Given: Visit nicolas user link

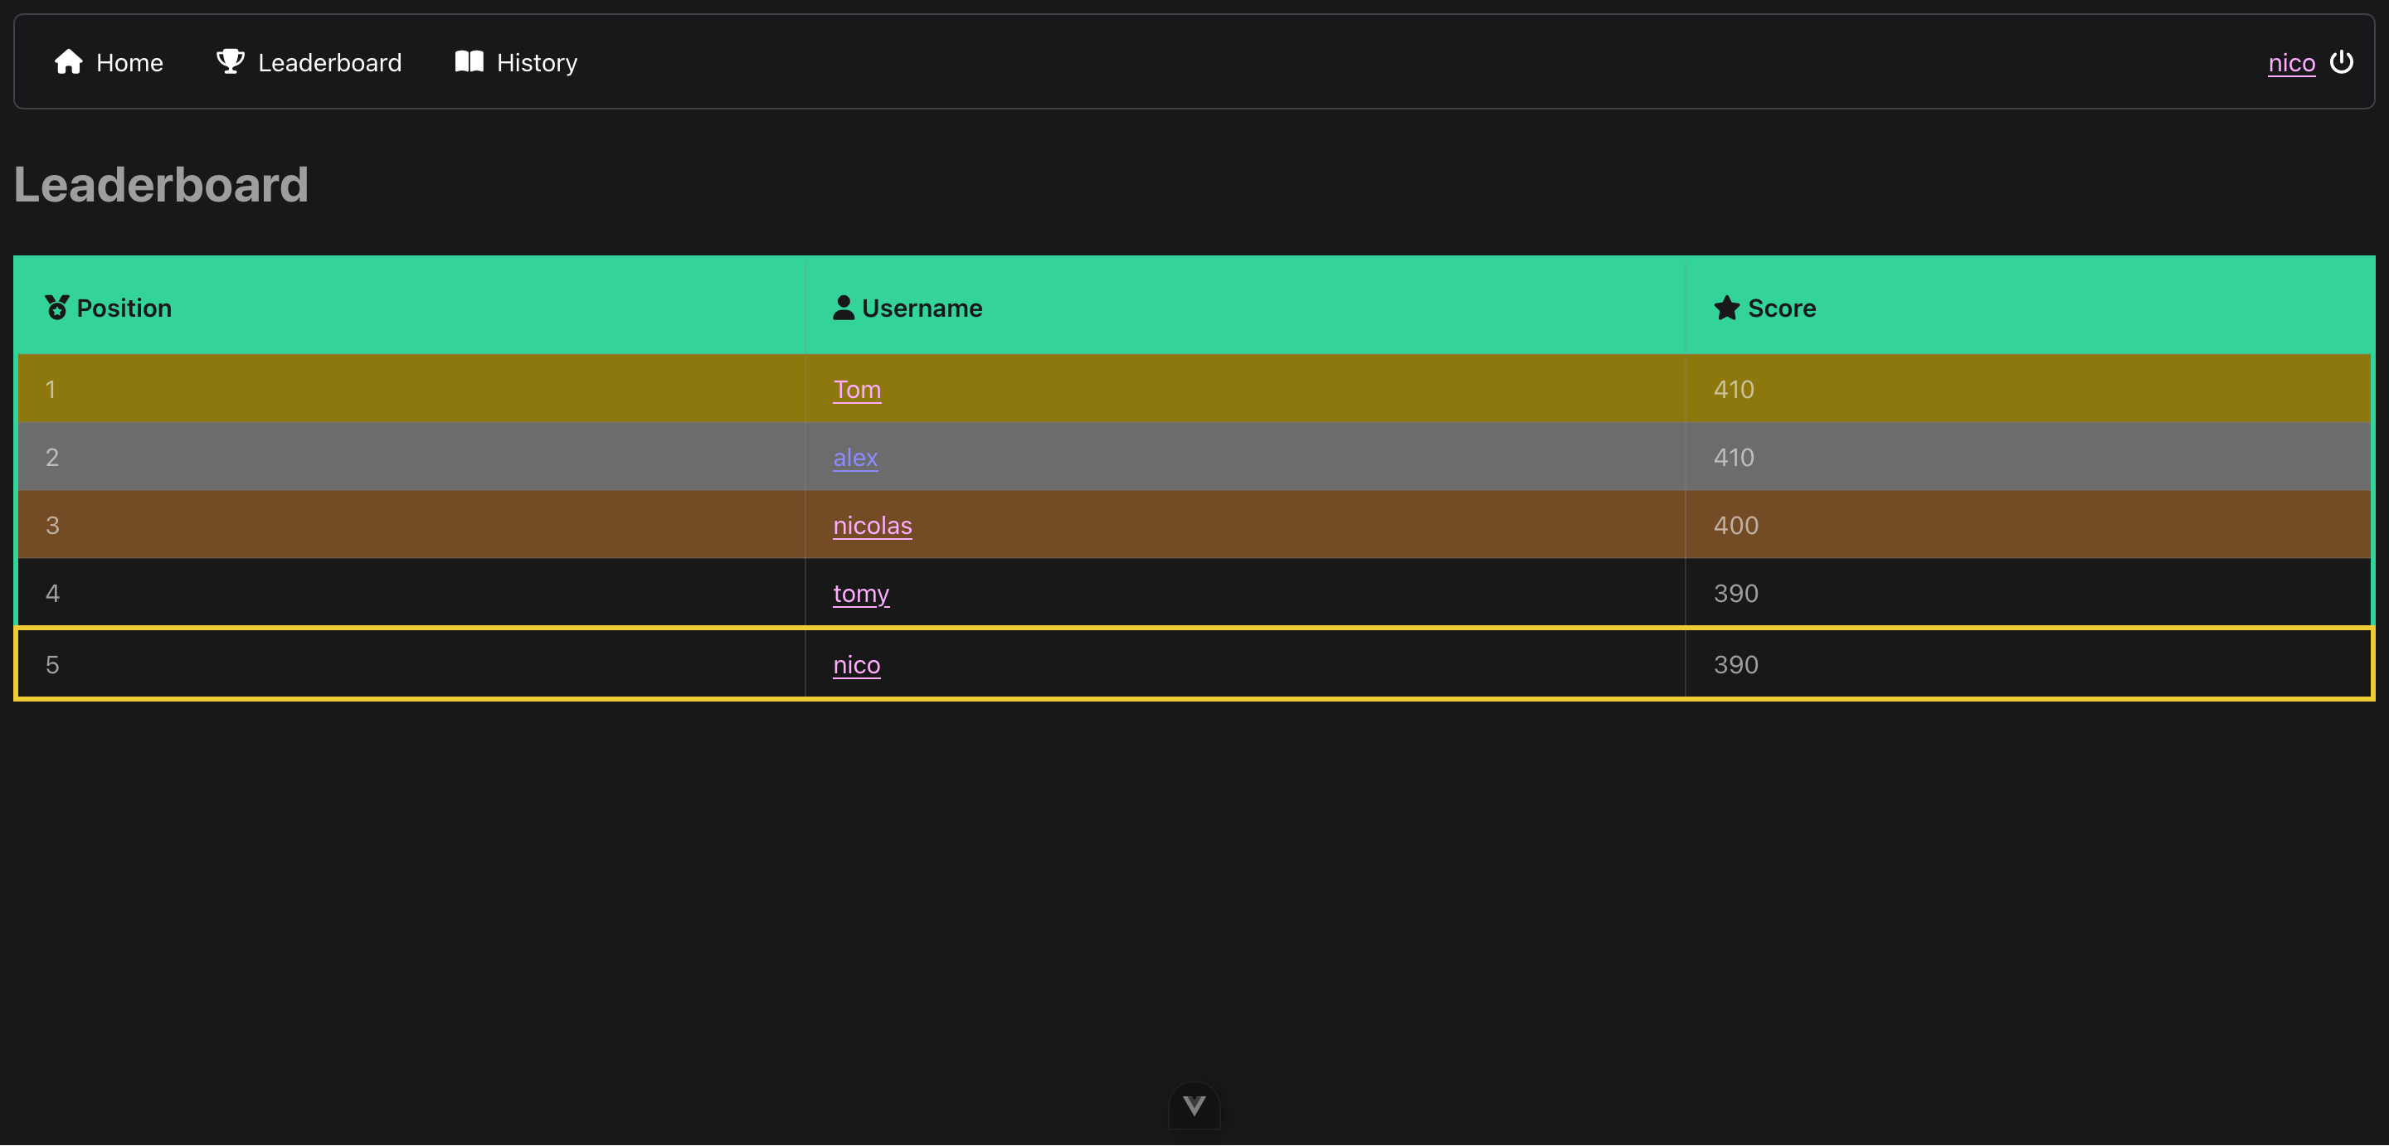Looking at the screenshot, I should (872, 526).
